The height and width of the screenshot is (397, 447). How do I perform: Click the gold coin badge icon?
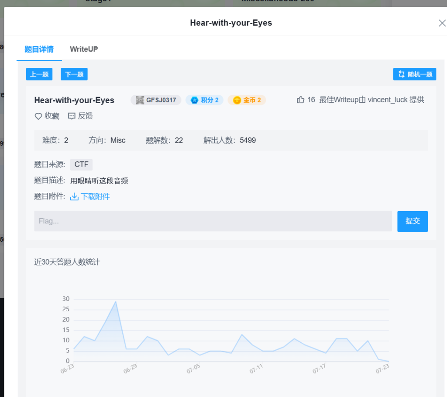click(237, 100)
